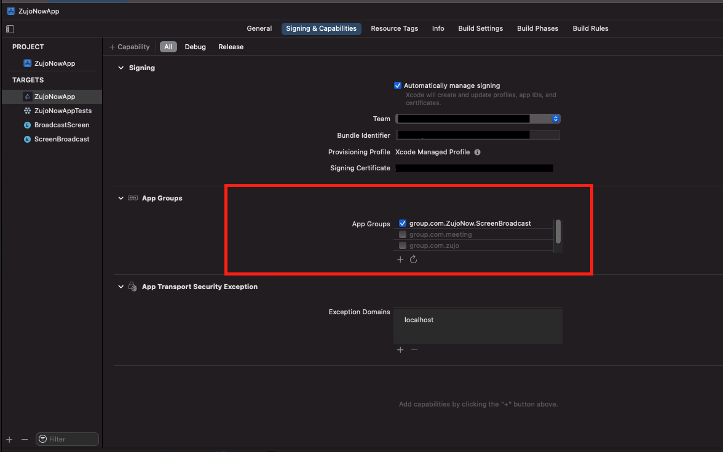Click the App Groups list scrollbar
The height and width of the screenshot is (452, 723).
[x=558, y=231]
